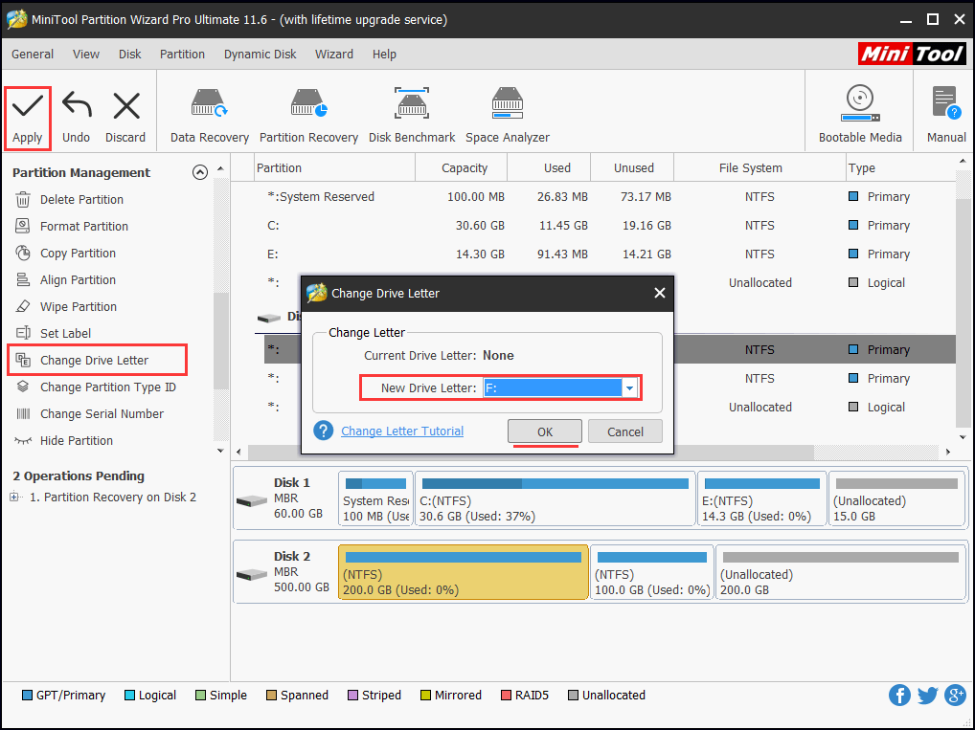Open the Disk menu
The image size is (975, 730).
130,54
